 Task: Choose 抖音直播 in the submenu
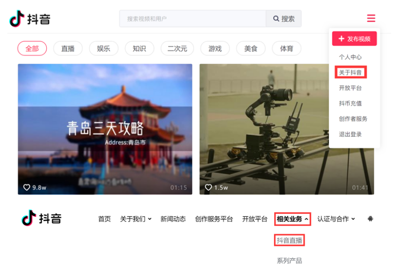[289, 240]
